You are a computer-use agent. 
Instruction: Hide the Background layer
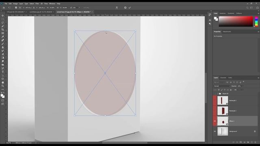coord(215,131)
